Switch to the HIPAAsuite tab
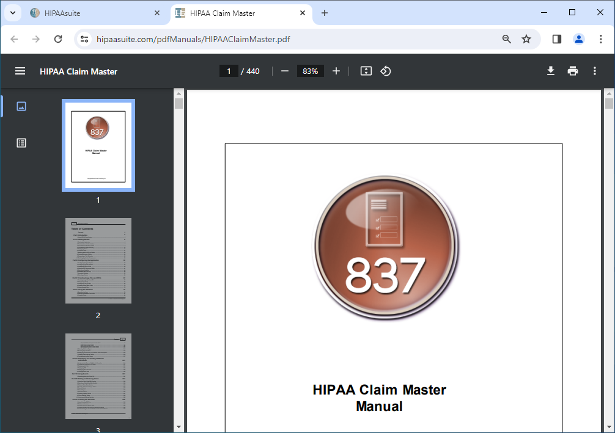Screen dimensions: 615x433 click(94, 13)
